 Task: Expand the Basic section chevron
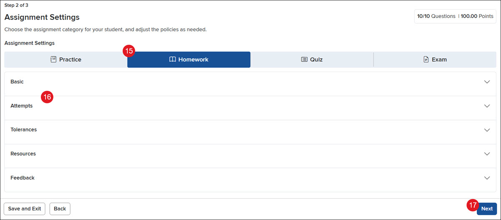point(487,82)
